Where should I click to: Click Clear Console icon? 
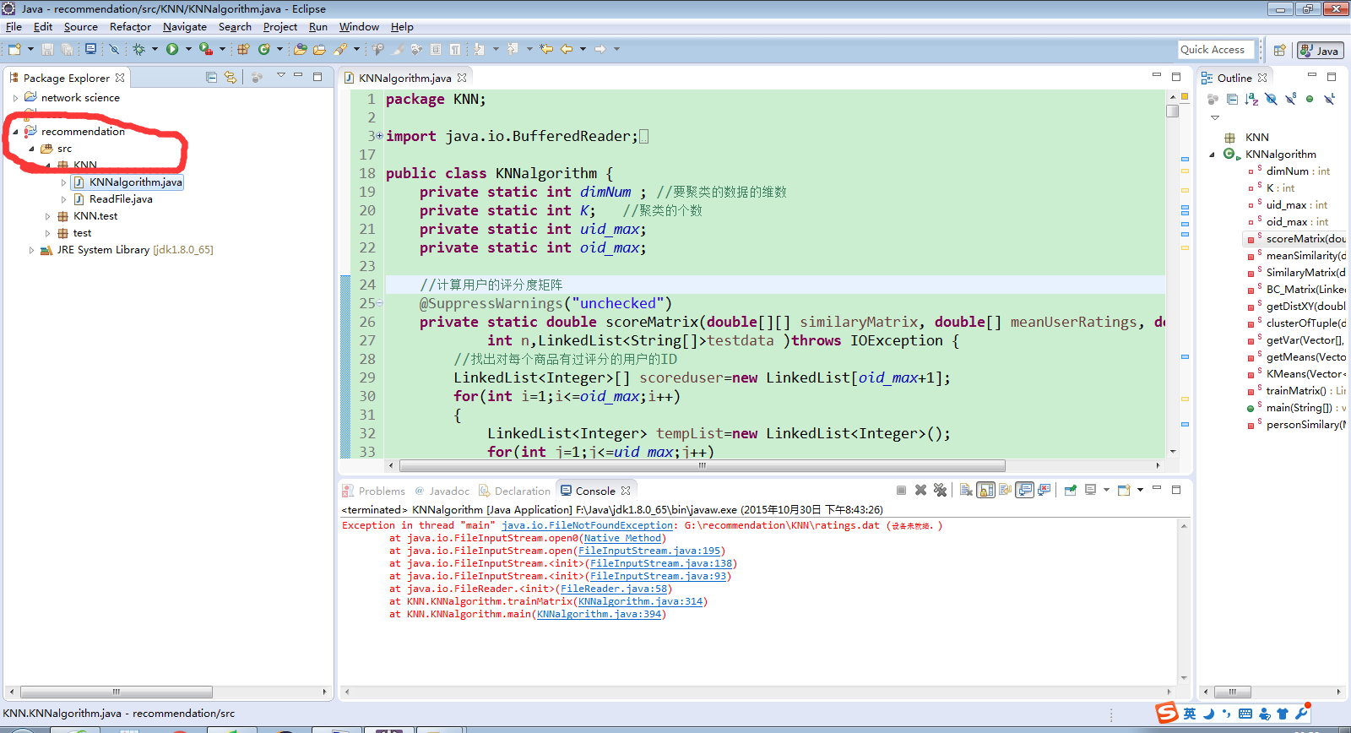pyautogui.click(x=966, y=490)
